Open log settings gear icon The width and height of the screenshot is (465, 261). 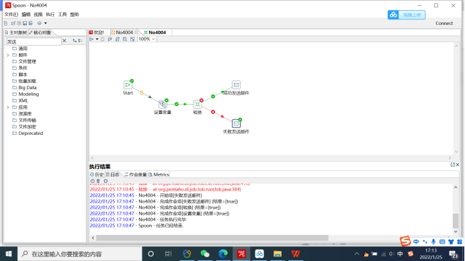point(105,181)
